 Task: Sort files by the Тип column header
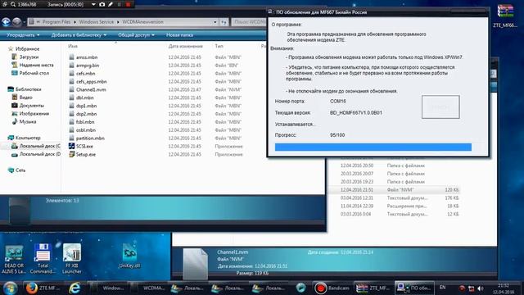(x=219, y=46)
